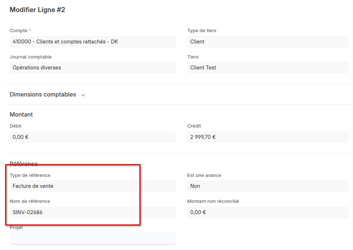Image resolution: width=353 pixels, height=250 pixels.
Task: Collapse the Dimensions comptables chevron arrow
Action: (83, 95)
